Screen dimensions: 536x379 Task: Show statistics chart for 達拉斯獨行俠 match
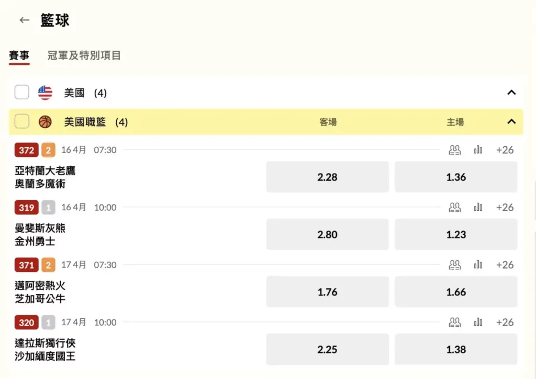[478, 323]
